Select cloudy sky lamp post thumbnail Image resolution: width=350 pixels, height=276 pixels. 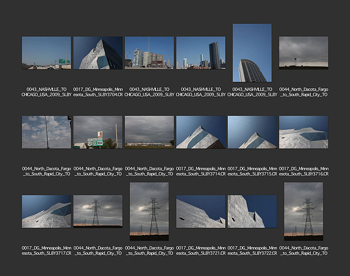[47, 132]
